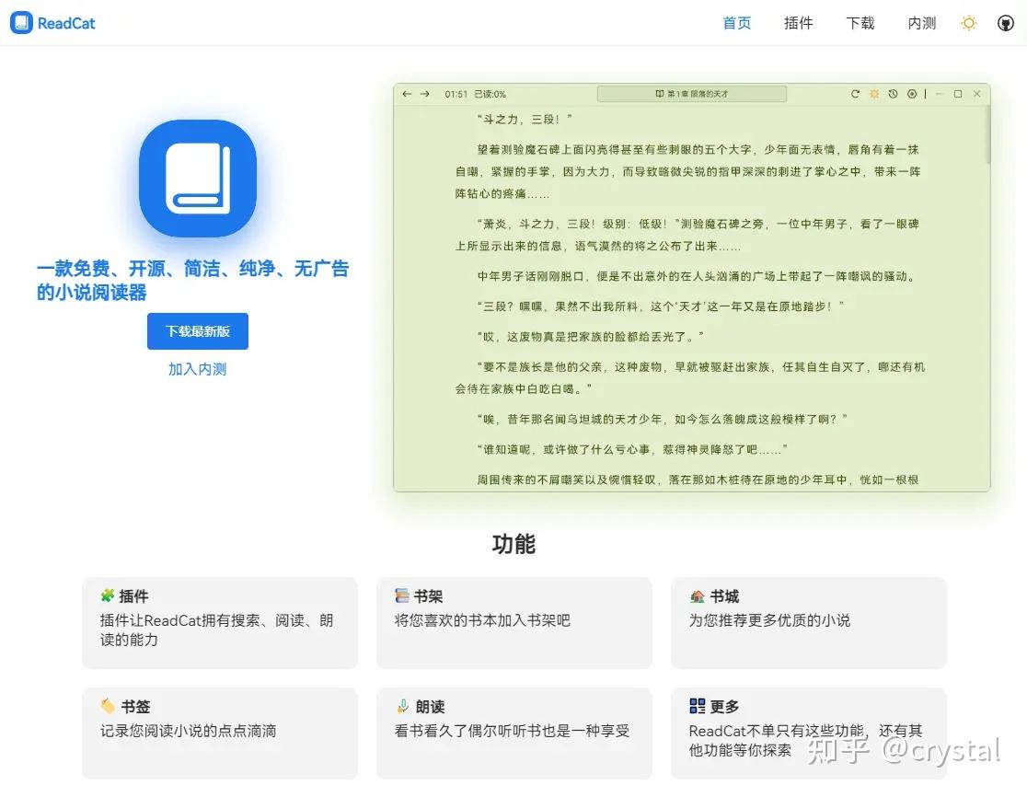Click the 加入内测 link
The height and width of the screenshot is (797, 1027).
click(197, 369)
